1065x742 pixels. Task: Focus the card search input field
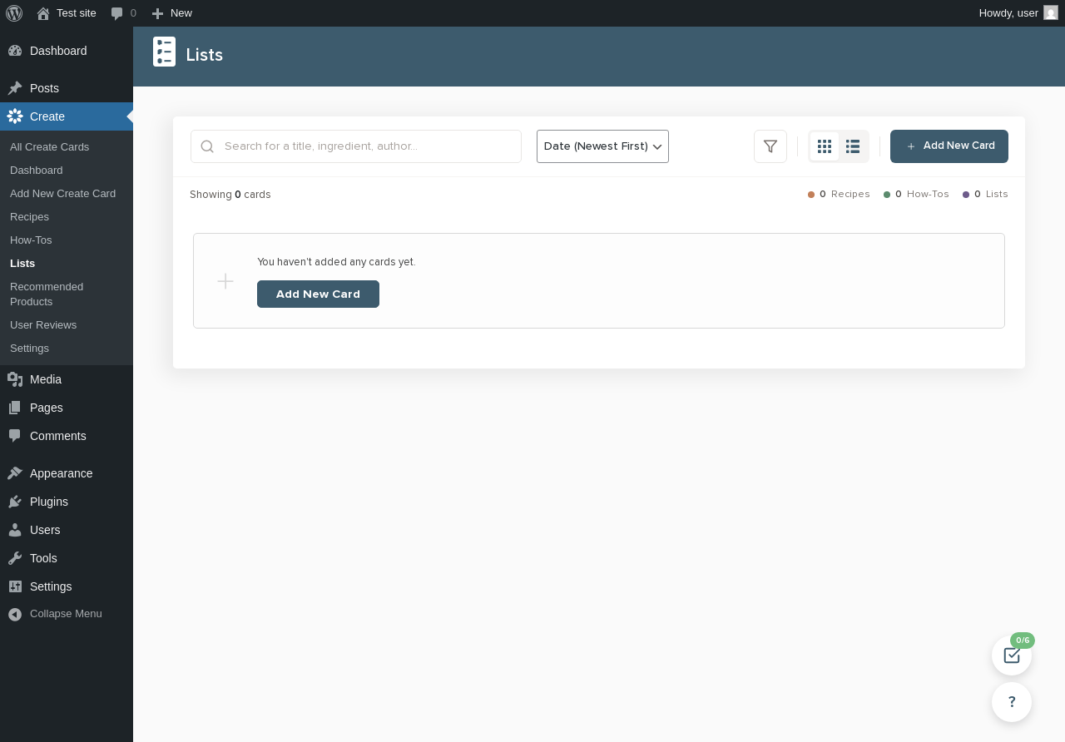pos(356,146)
